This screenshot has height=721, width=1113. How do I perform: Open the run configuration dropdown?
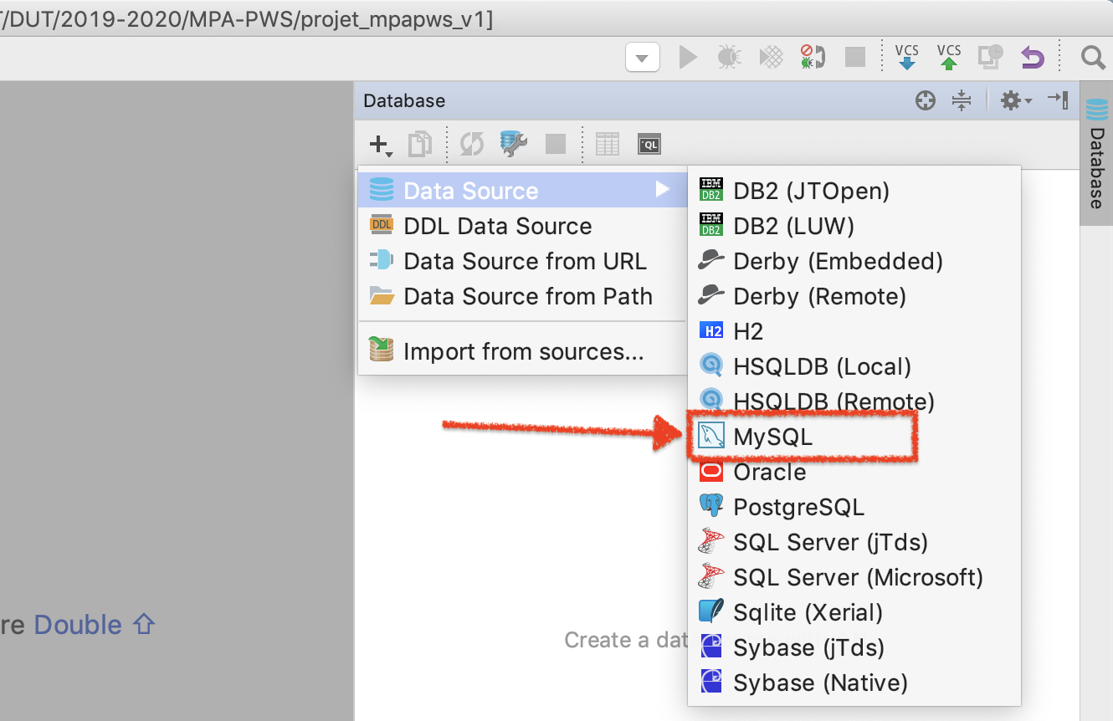pos(642,58)
